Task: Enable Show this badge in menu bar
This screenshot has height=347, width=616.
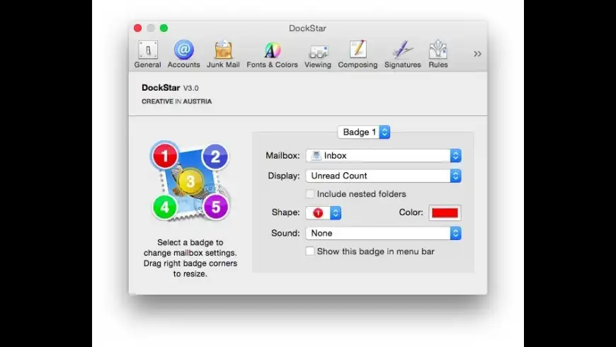Action: [x=310, y=251]
